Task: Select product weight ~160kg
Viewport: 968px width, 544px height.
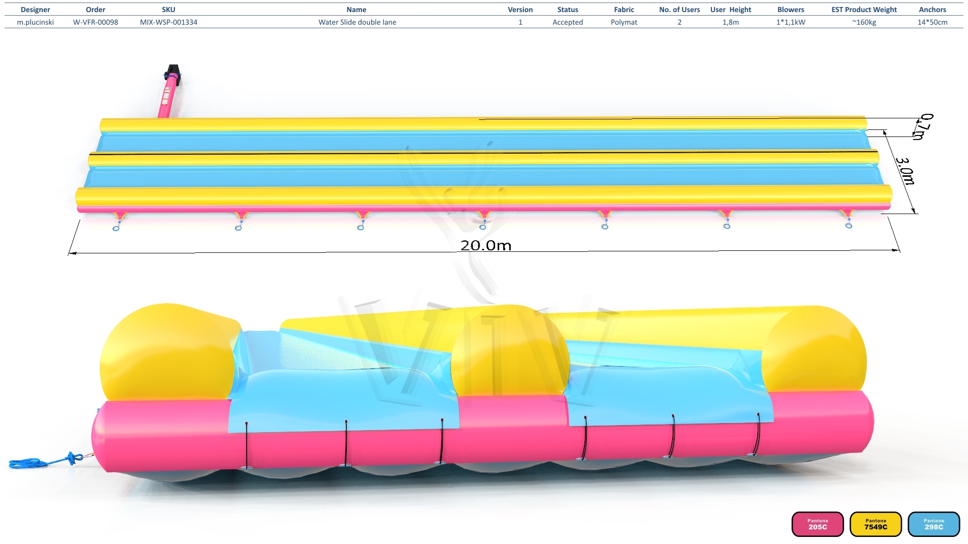Action: [x=864, y=22]
